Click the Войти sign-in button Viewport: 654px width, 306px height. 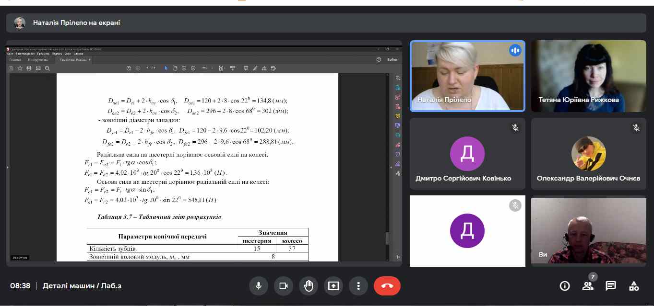[392, 60]
